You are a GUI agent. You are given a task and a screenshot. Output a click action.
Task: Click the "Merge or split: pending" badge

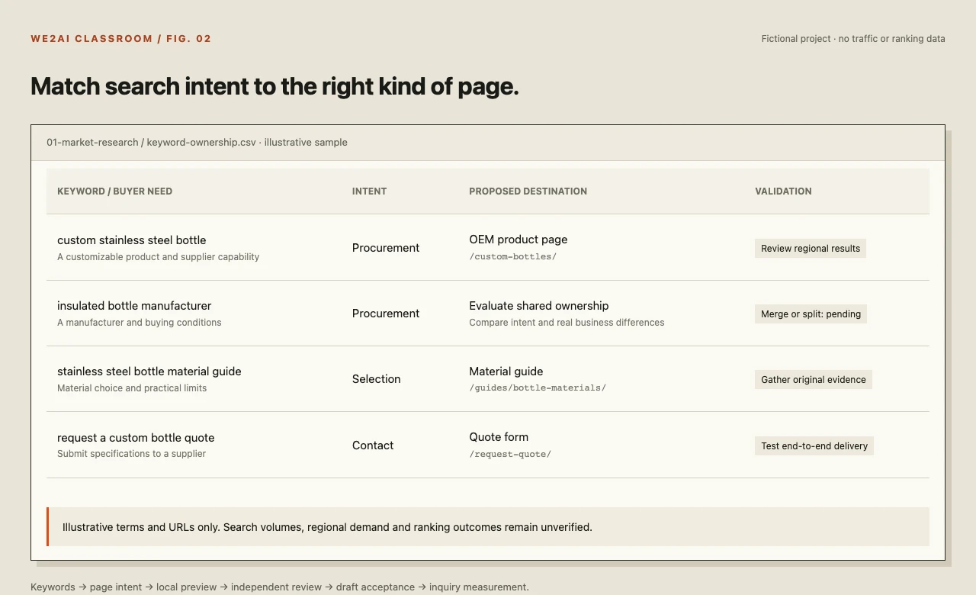(811, 314)
